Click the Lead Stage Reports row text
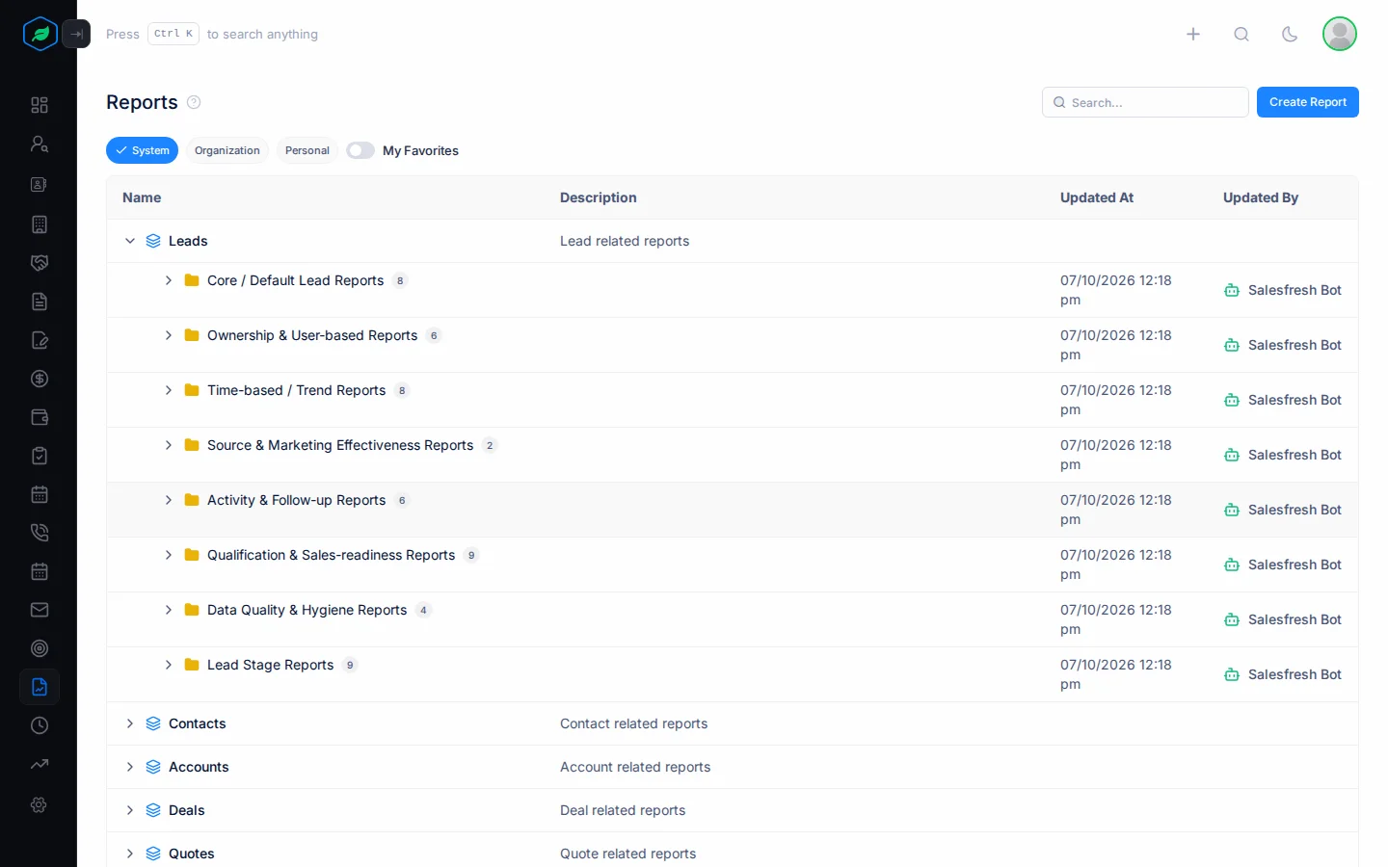 pos(271,665)
